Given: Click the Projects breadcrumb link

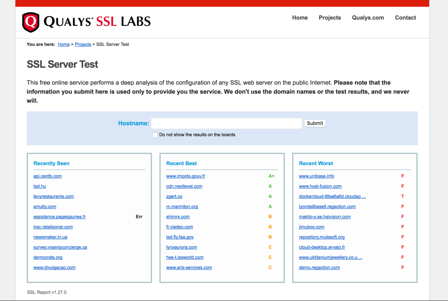Looking at the screenshot, I should coord(83,45).
